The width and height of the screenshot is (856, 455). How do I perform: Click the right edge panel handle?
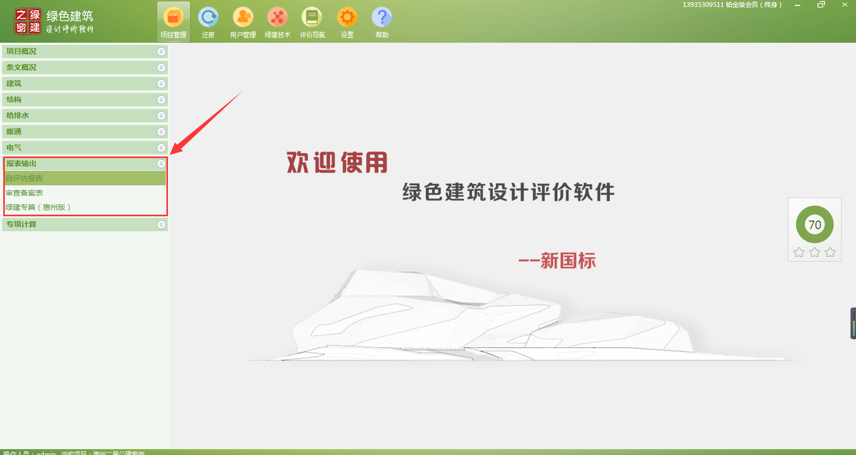[x=853, y=323]
